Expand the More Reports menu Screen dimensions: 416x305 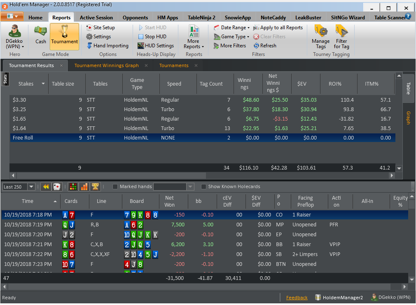(194, 37)
